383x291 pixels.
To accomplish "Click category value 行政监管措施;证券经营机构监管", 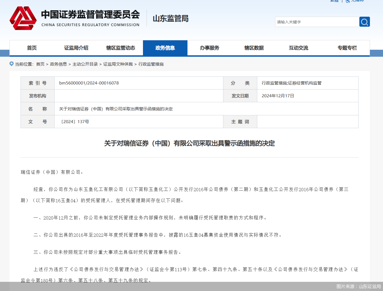I will [x=291, y=83].
